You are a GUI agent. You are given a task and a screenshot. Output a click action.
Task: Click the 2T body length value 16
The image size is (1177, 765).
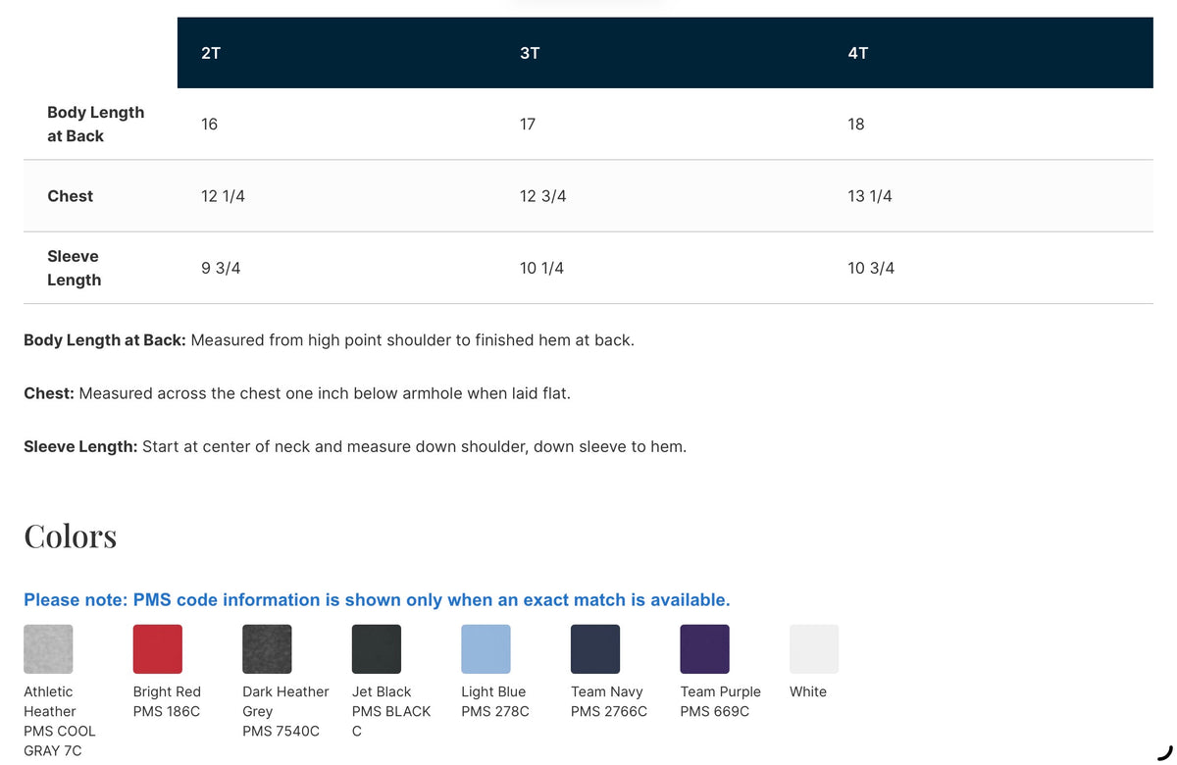point(209,125)
